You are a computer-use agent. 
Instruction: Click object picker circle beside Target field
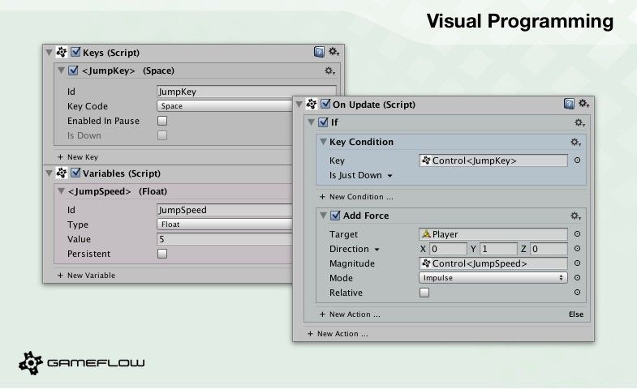[577, 234]
